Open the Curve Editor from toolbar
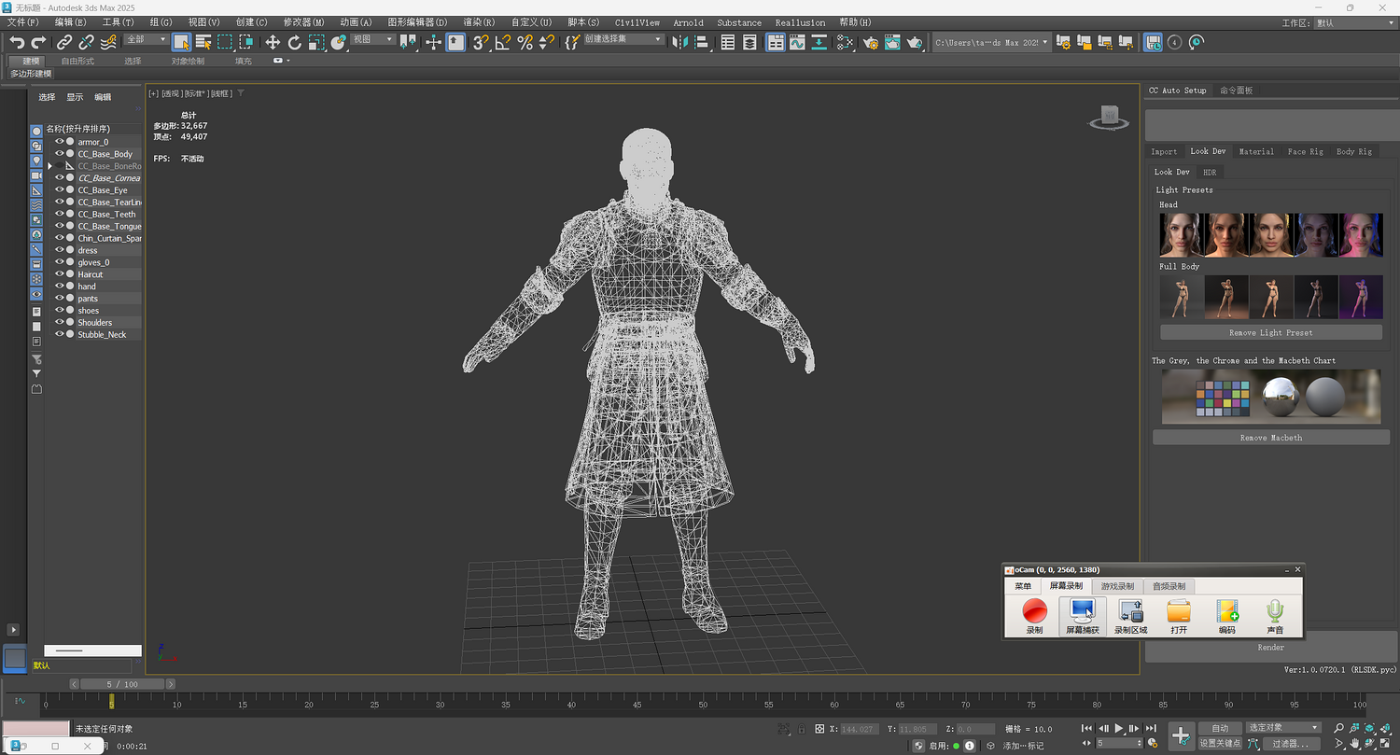 pyautogui.click(x=797, y=42)
